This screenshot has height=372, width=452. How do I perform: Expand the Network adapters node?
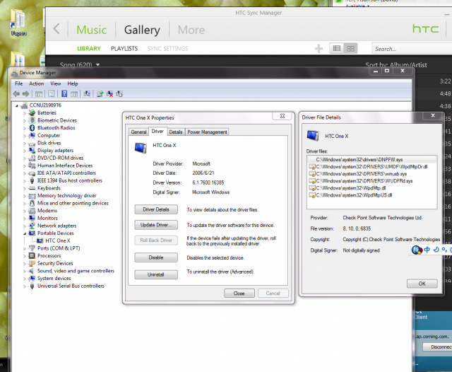click(25, 226)
